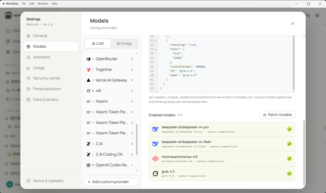Open Security center settings

[51, 78]
